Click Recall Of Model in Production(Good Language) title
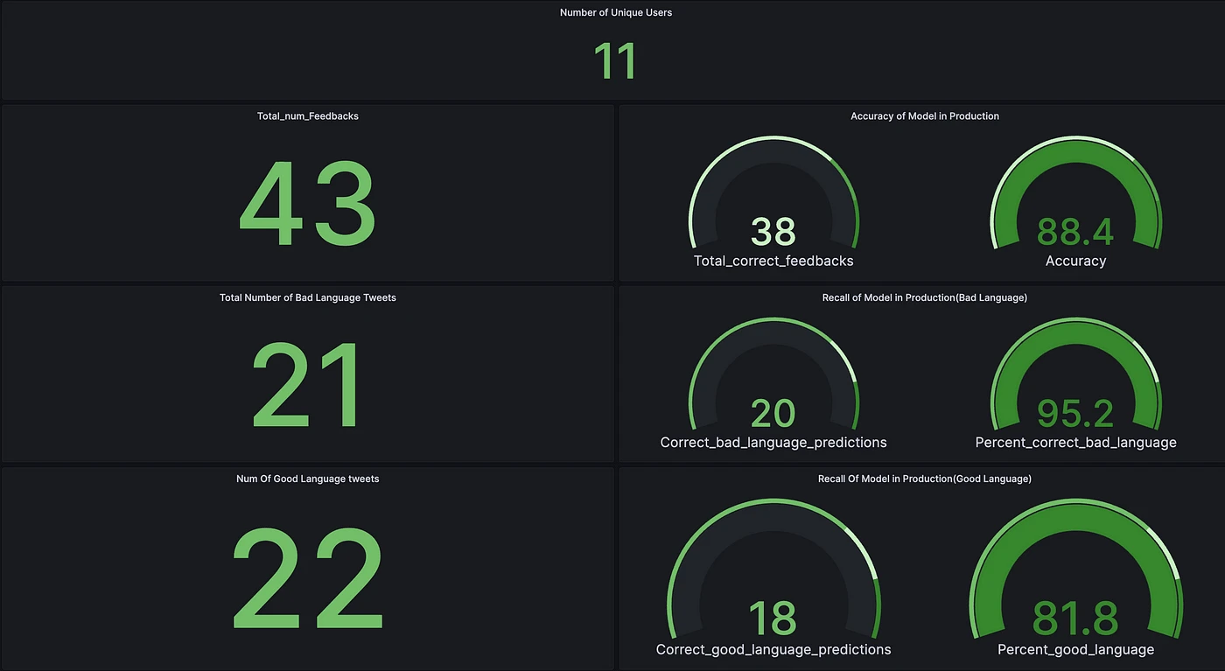The width and height of the screenshot is (1225, 671). click(x=924, y=479)
